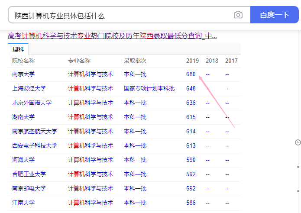This screenshot has height=213, width=301.
Task: Click 本科一批 in 河海大学 row
Action: pos(135,160)
